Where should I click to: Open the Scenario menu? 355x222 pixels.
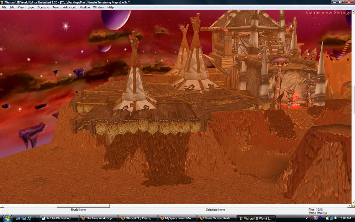(43, 7)
